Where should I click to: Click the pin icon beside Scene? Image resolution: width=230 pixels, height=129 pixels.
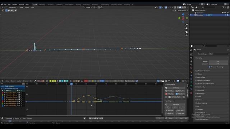click(x=228, y=50)
